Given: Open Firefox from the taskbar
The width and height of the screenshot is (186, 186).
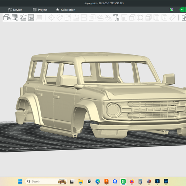Looking at the screenshot, I should point(132,181).
